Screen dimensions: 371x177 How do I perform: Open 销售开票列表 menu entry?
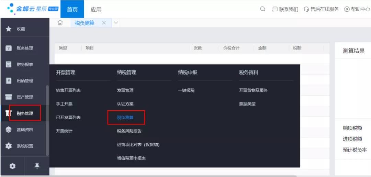(68, 90)
